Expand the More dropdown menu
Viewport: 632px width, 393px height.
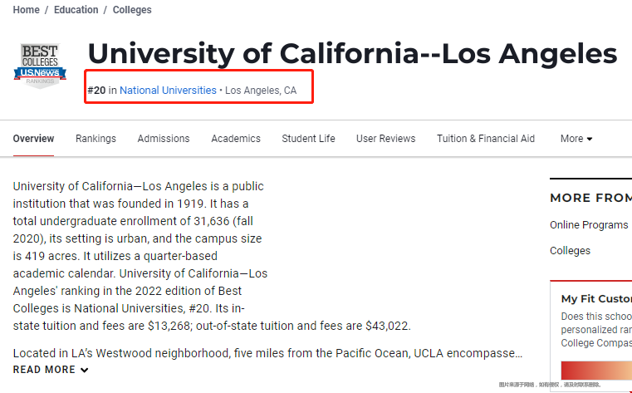coord(576,139)
